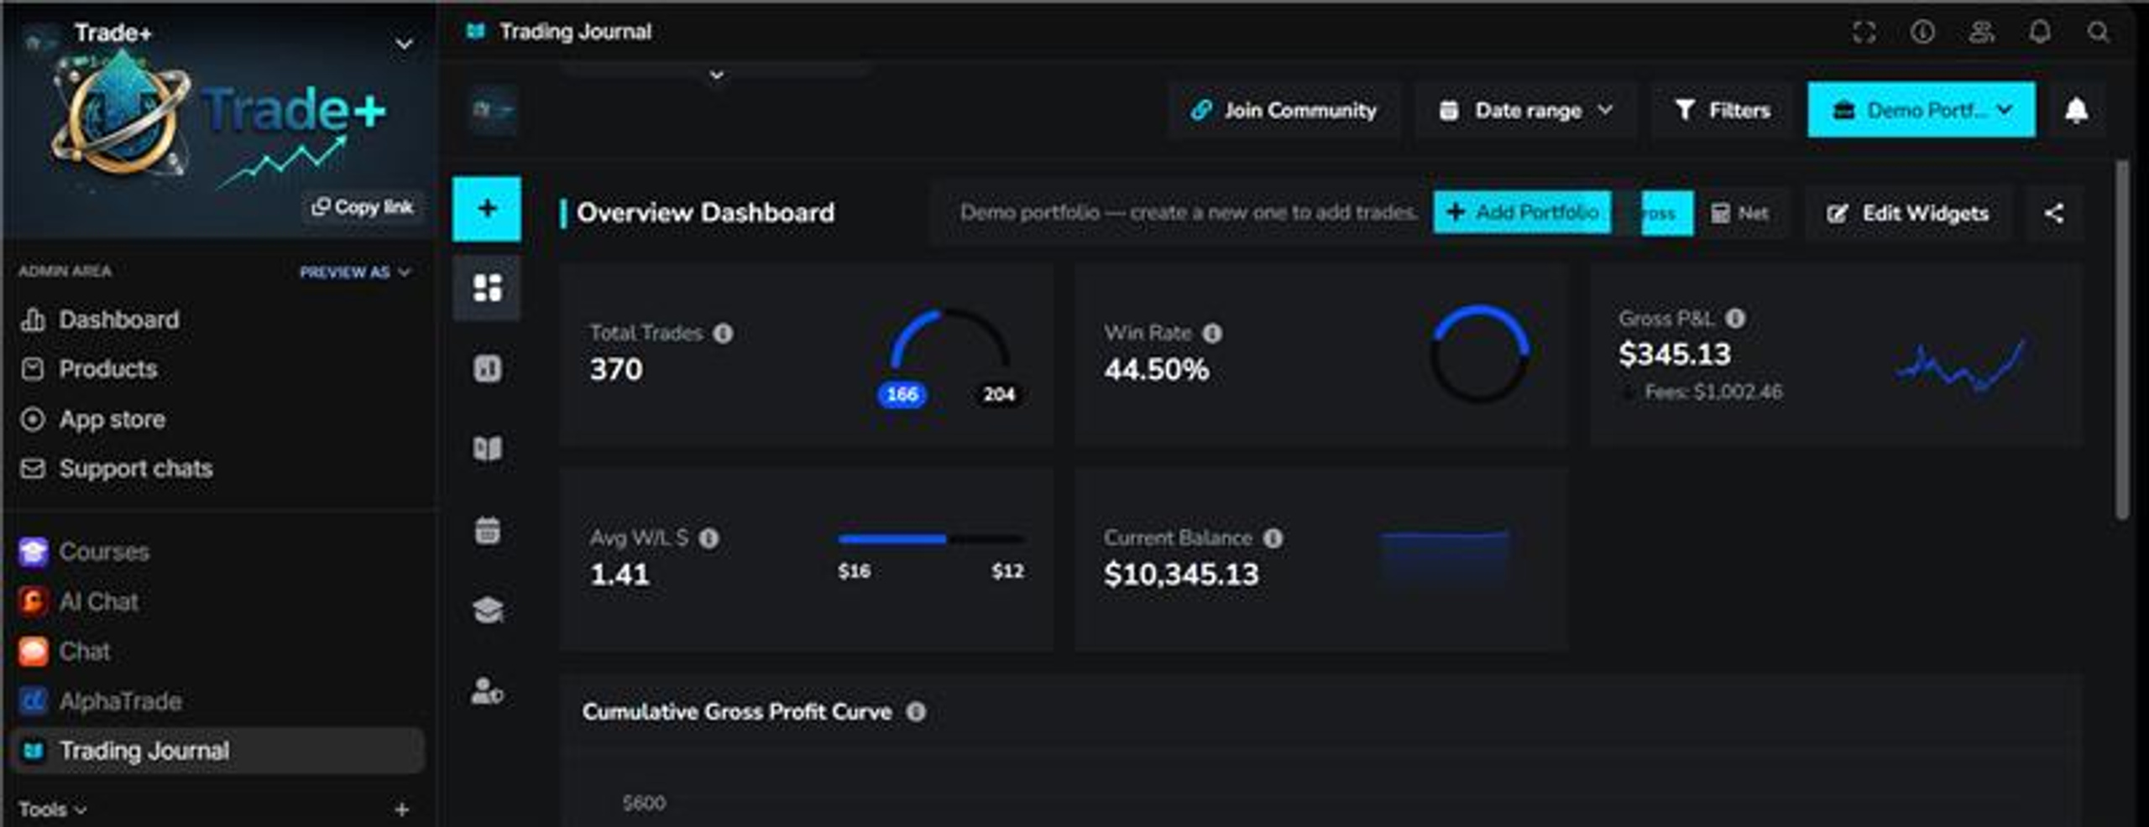The image size is (2149, 827).
Task: Open the graduation cap sidebar icon
Action: 488,610
